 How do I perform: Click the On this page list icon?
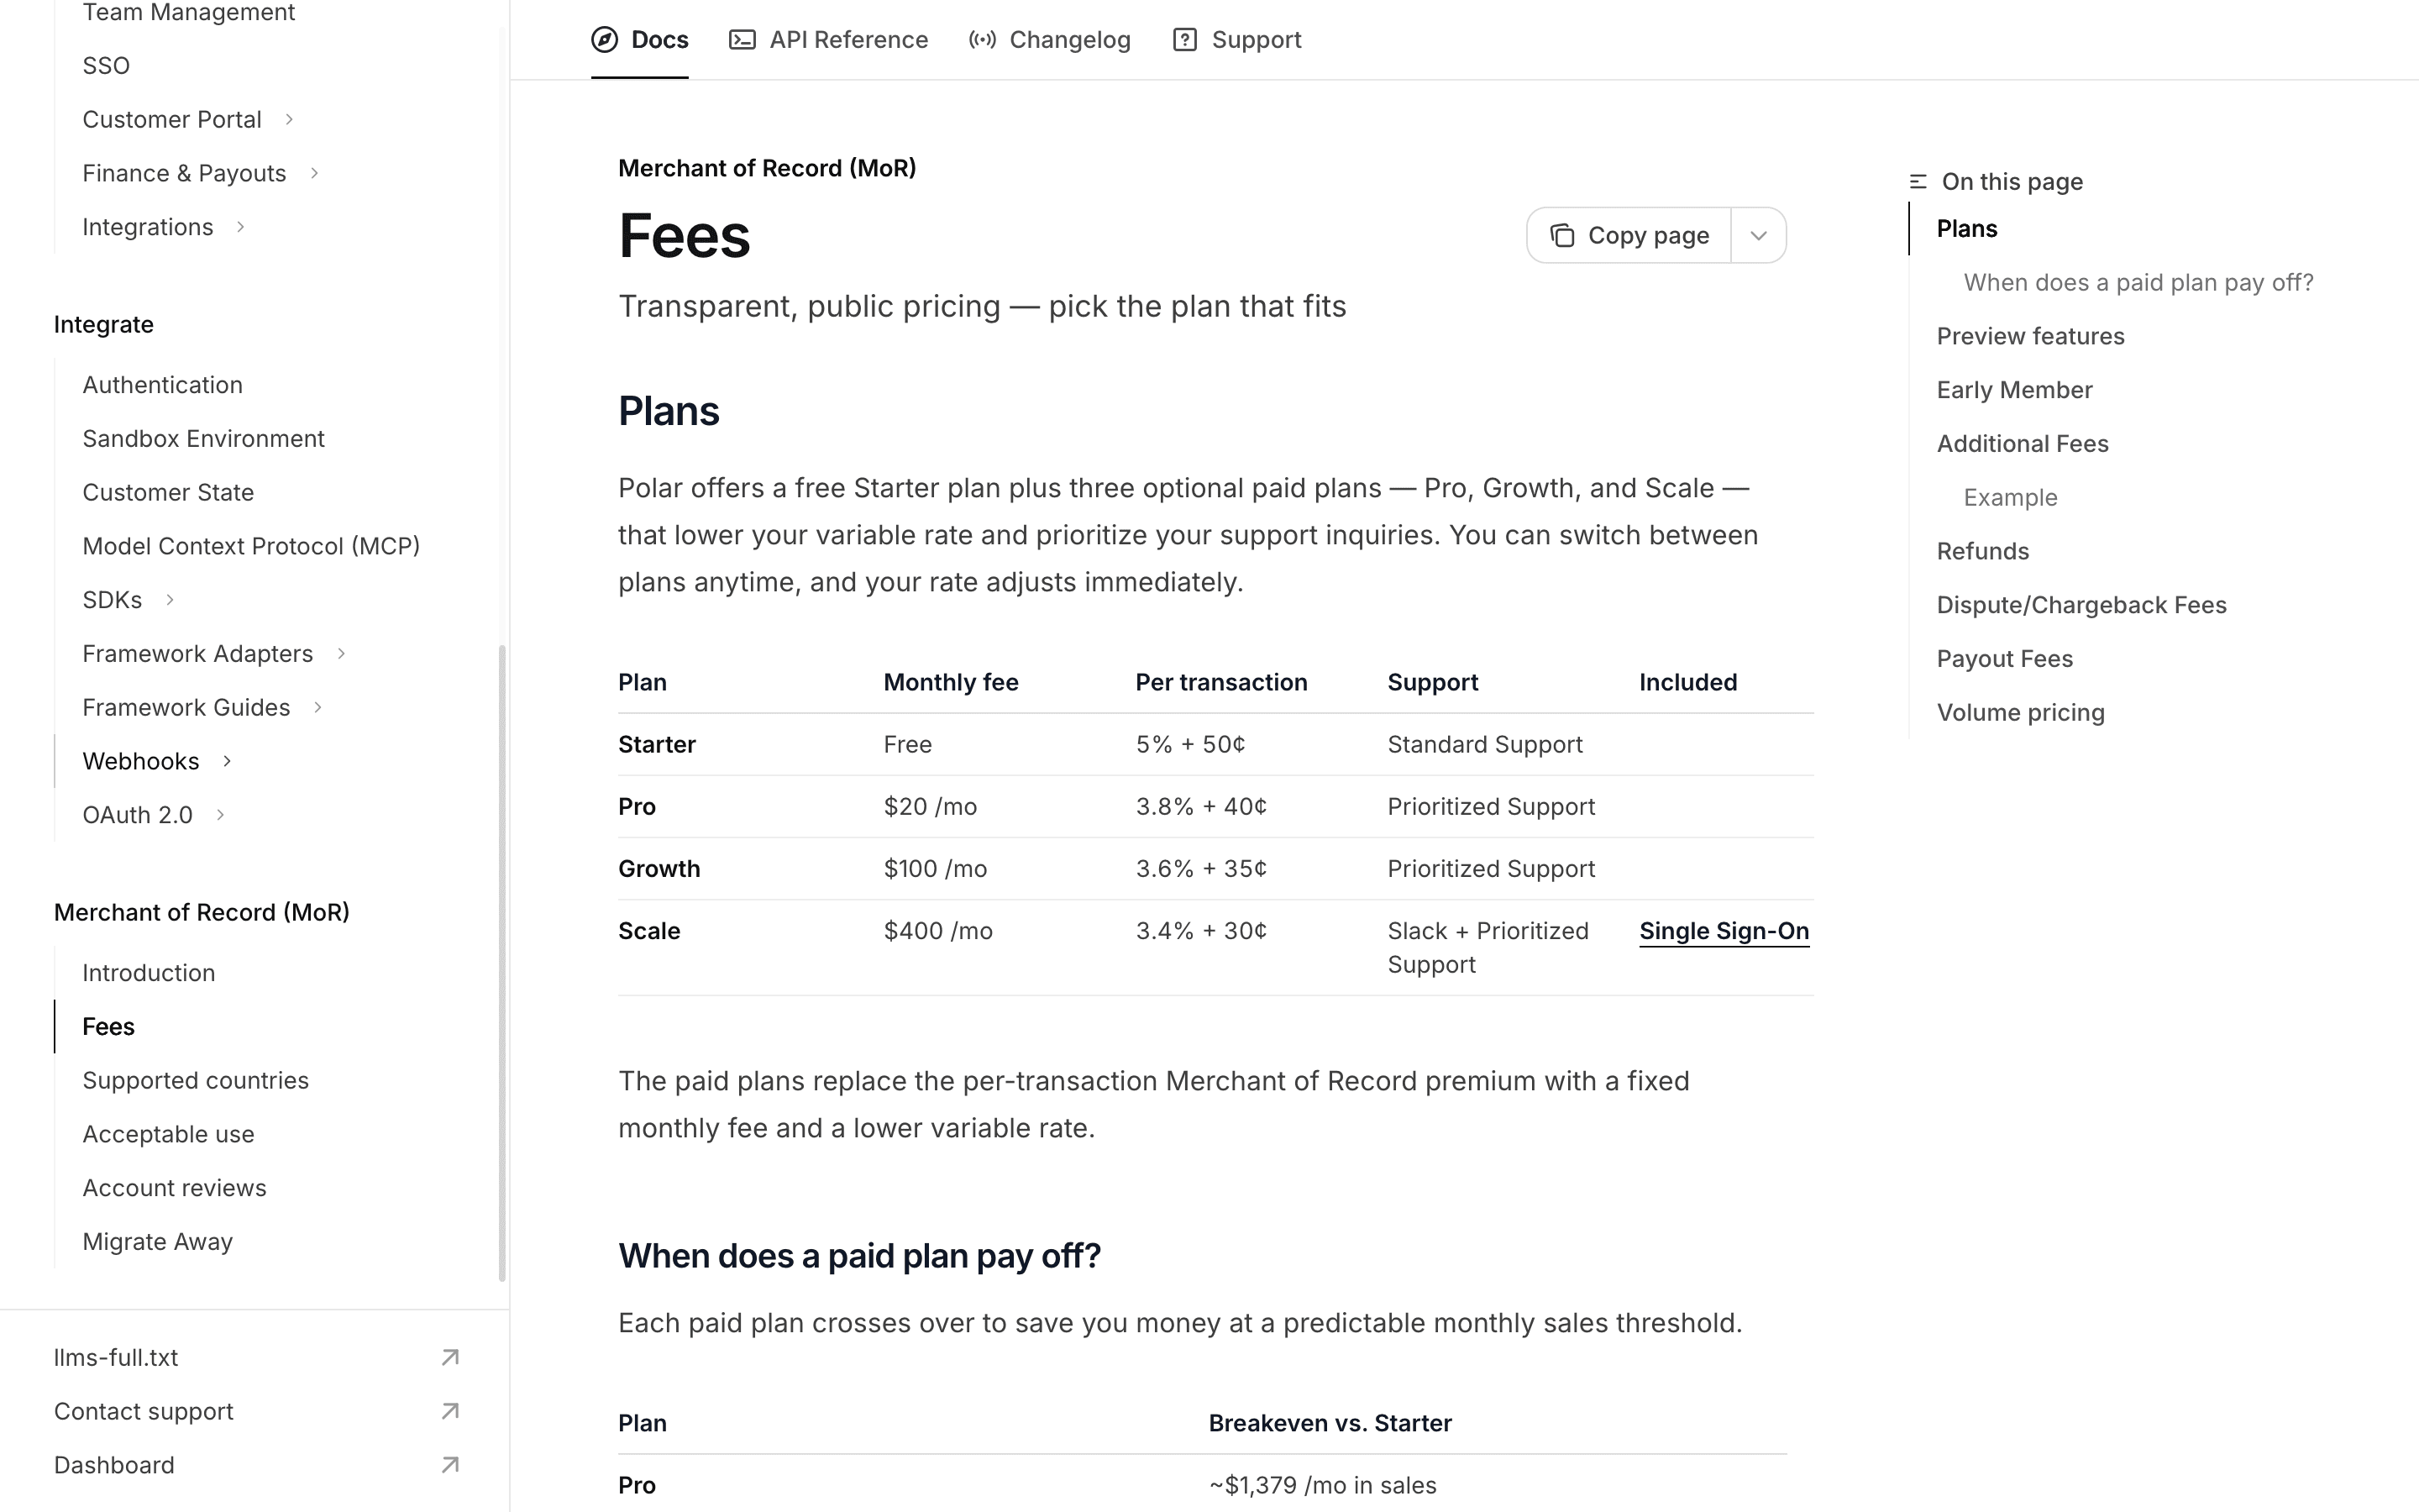click(1918, 182)
